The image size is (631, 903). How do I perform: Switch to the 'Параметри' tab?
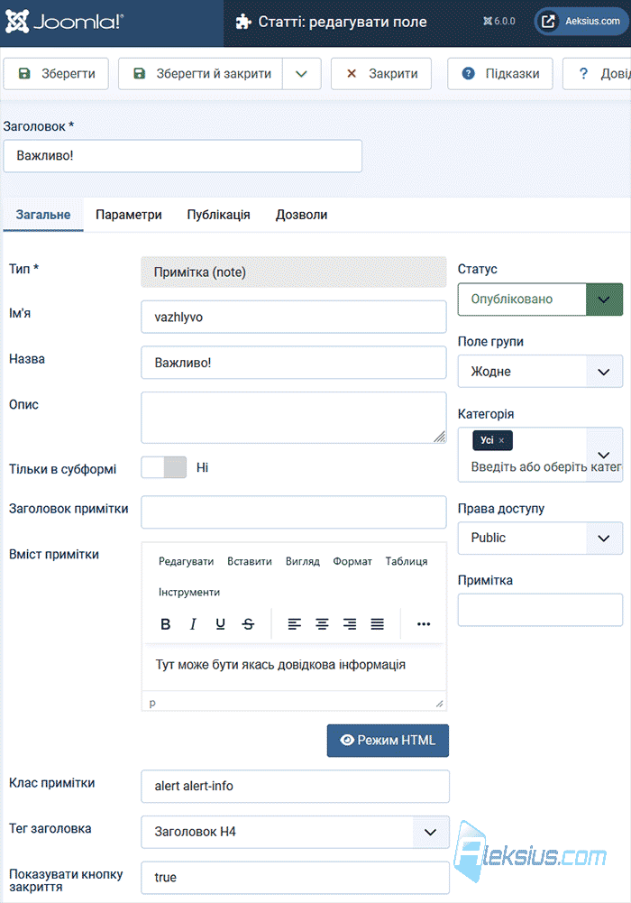coord(129,215)
